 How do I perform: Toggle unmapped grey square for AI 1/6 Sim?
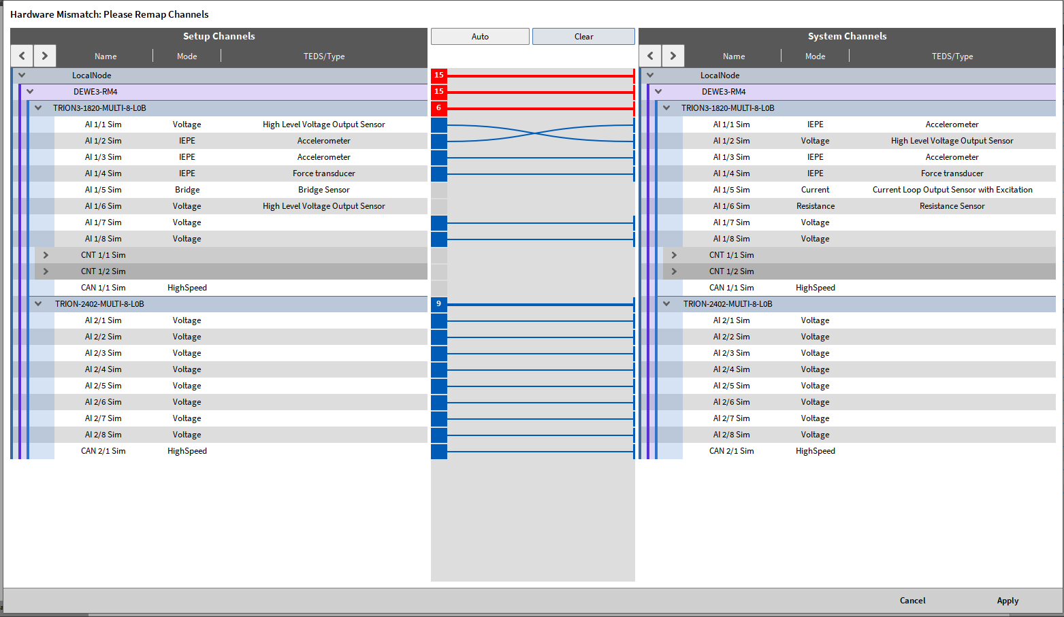click(439, 207)
